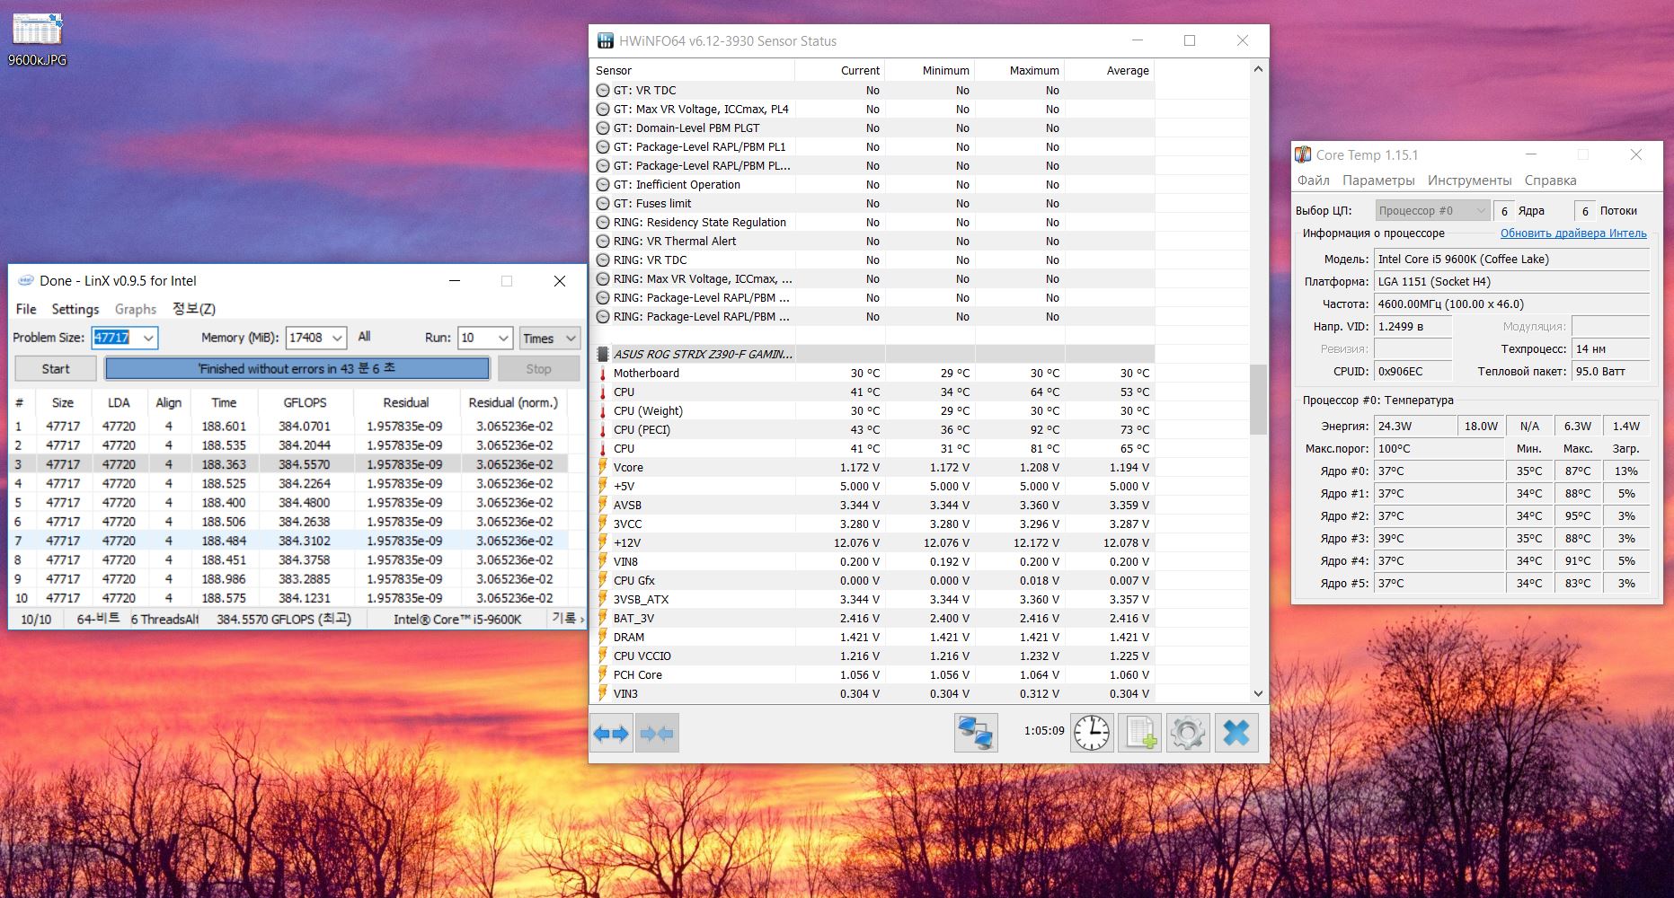Open the network remote monitor icon in HWiNFO

(976, 733)
